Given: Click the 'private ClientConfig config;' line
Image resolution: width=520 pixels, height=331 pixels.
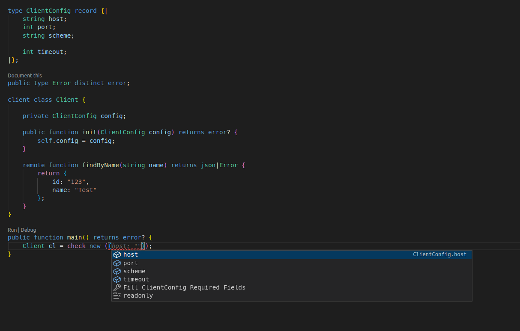Looking at the screenshot, I should (x=75, y=116).
